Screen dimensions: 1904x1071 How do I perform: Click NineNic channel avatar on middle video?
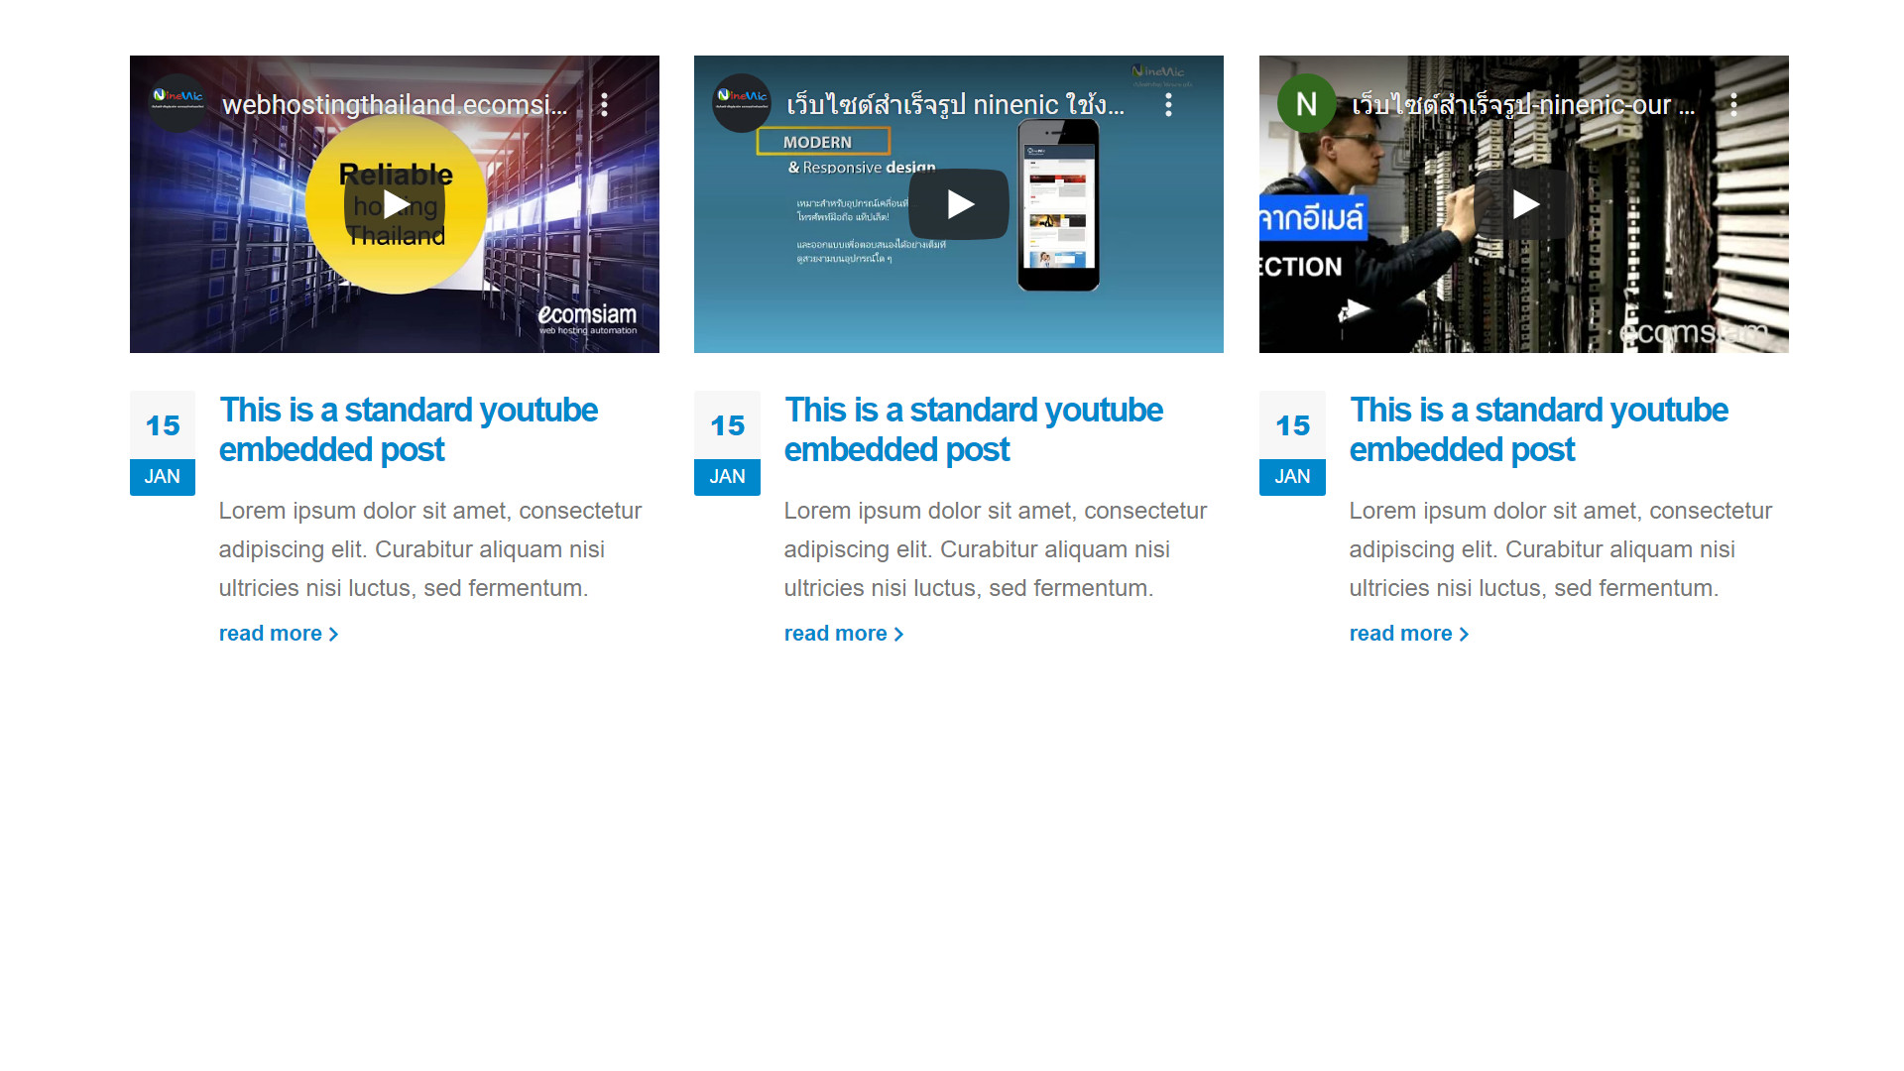[x=742, y=103]
